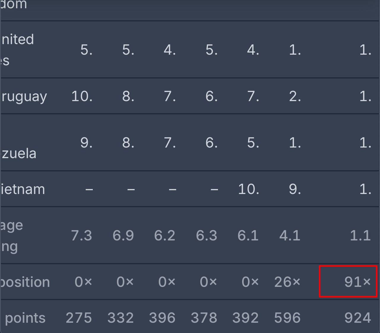
Task: Select the 392 points cell
Action: (246, 318)
